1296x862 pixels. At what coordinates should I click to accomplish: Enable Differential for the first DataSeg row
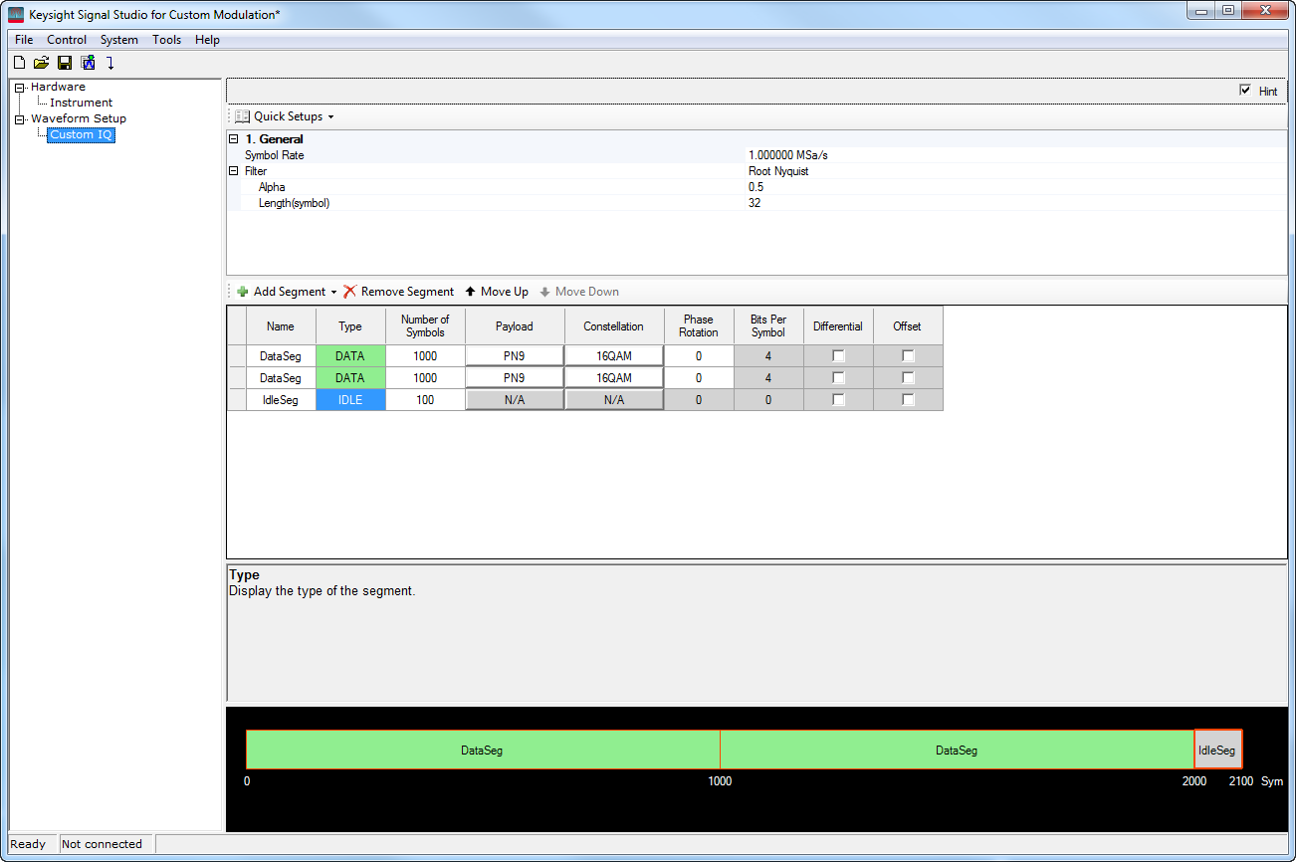[x=838, y=355]
